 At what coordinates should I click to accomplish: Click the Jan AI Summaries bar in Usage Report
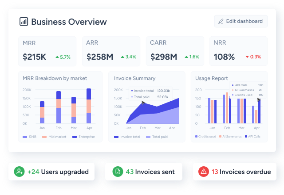click(x=212, y=111)
